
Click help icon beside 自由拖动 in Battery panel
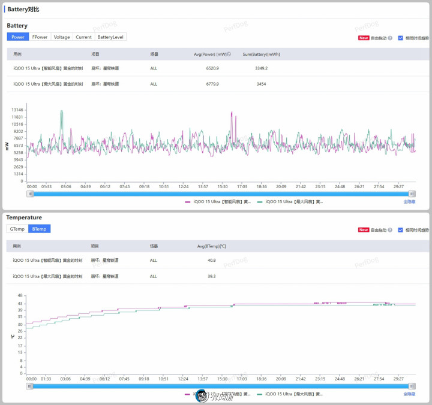coord(390,38)
